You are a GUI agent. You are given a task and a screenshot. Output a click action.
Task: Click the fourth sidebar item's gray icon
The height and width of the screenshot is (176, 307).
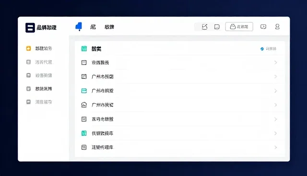point(29,89)
